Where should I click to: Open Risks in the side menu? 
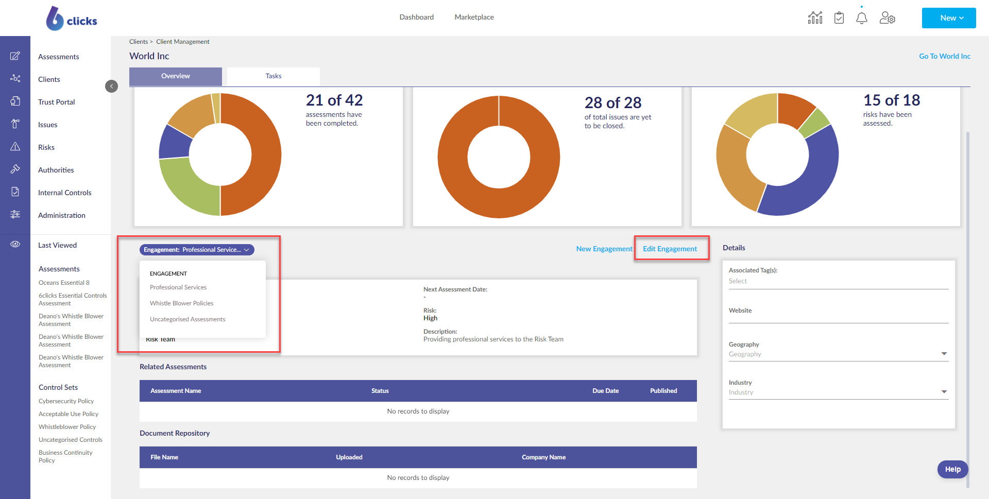pyautogui.click(x=46, y=147)
